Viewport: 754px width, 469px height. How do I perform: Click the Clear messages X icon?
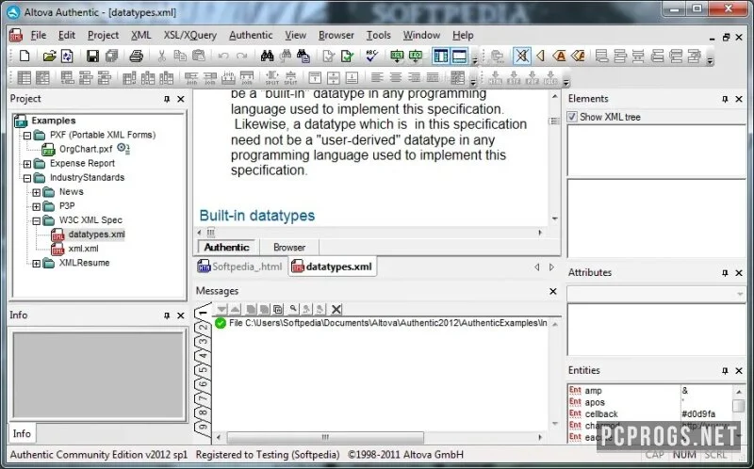tap(336, 309)
